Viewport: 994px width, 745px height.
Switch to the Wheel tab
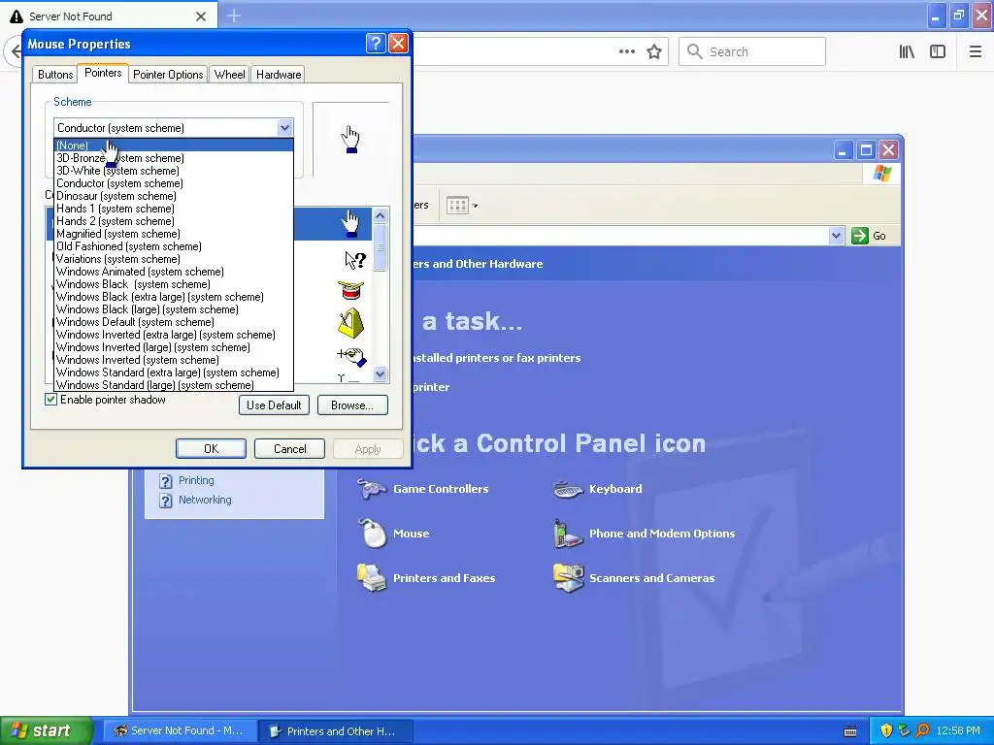coord(229,74)
